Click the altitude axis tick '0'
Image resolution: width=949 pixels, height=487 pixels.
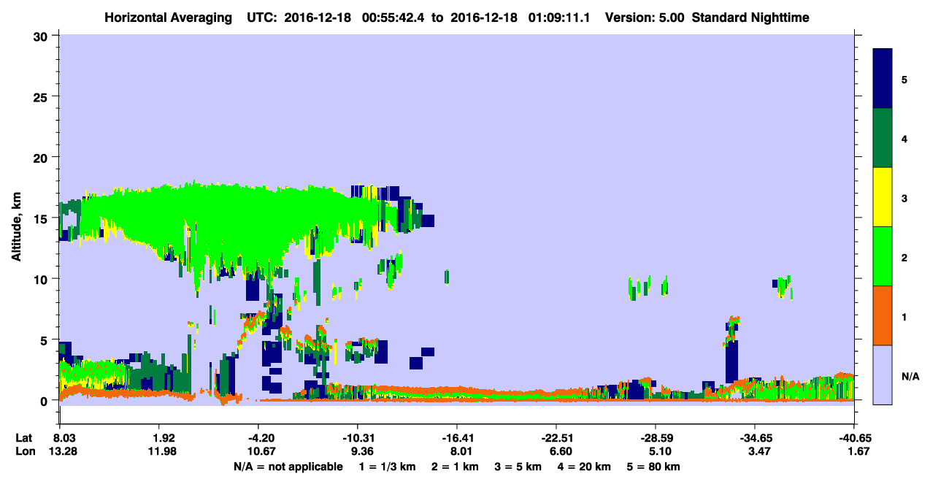coord(45,401)
